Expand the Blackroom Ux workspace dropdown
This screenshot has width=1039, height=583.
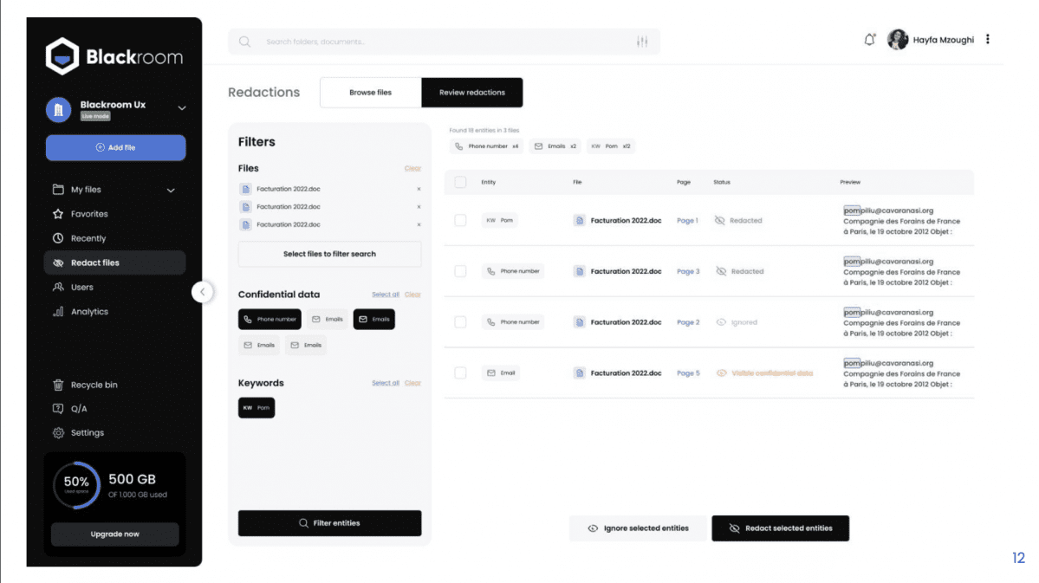pos(182,108)
